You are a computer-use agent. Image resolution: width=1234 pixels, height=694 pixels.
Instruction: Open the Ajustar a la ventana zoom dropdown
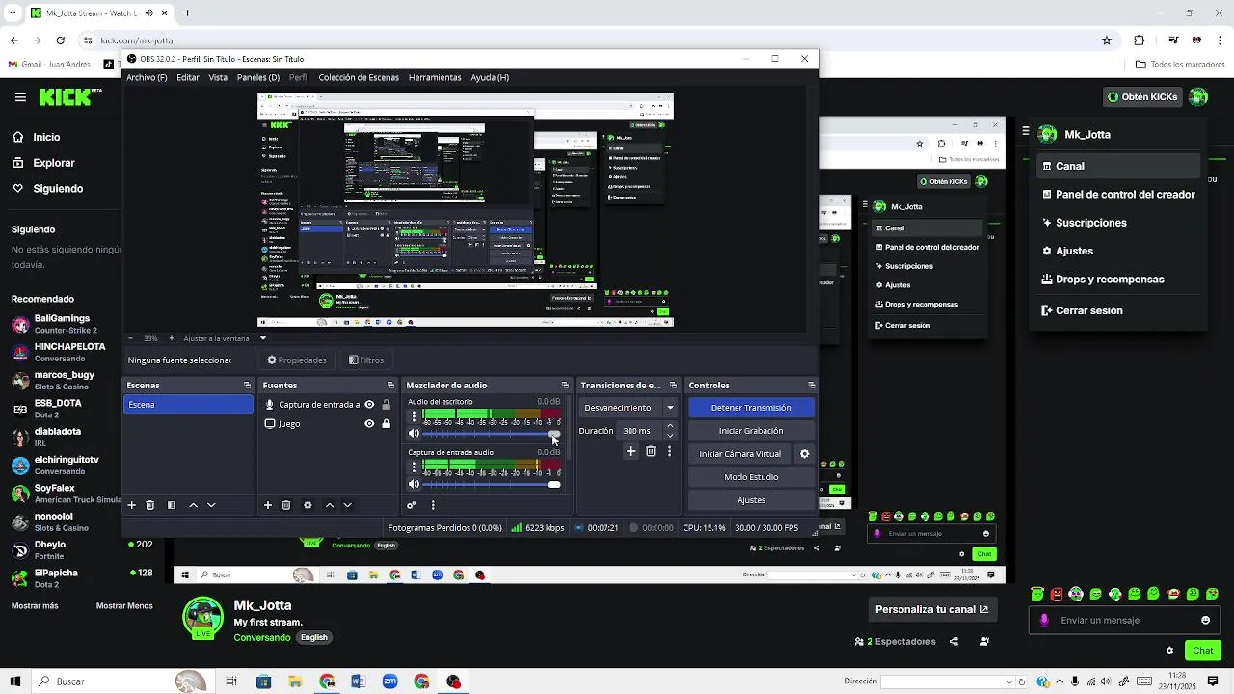262,338
